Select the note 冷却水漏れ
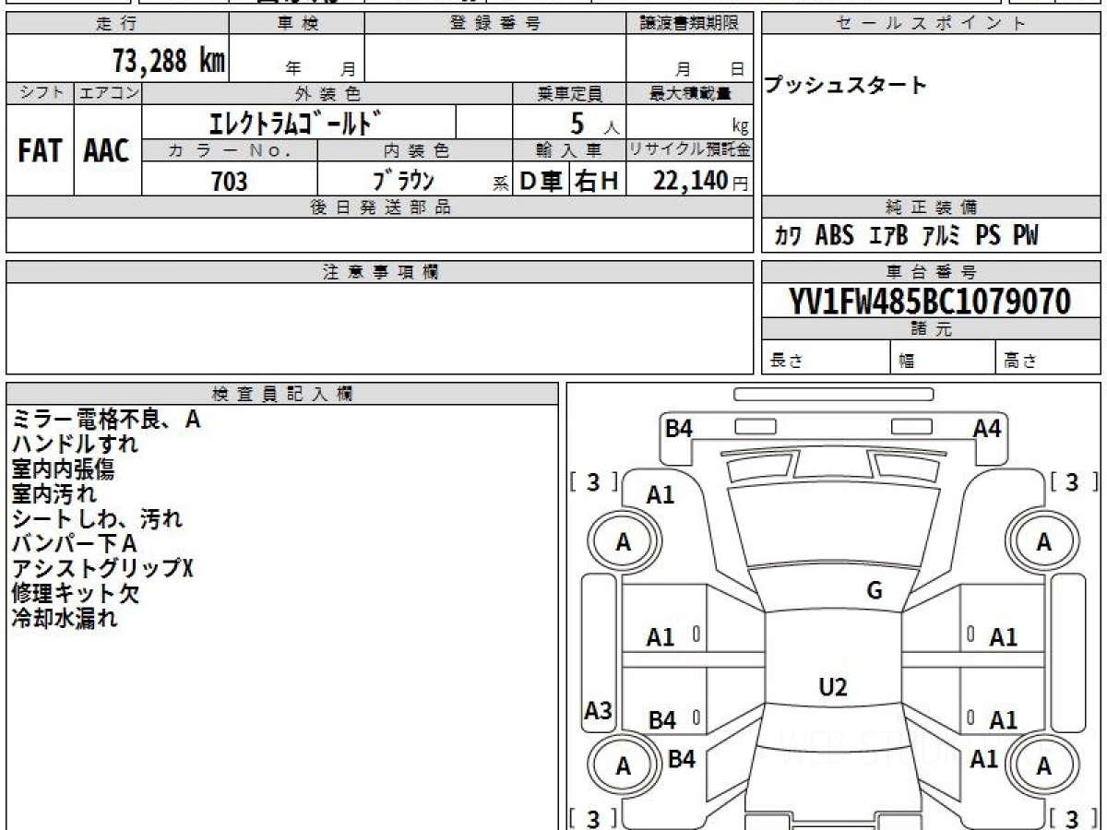 pyautogui.click(x=64, y=619)
